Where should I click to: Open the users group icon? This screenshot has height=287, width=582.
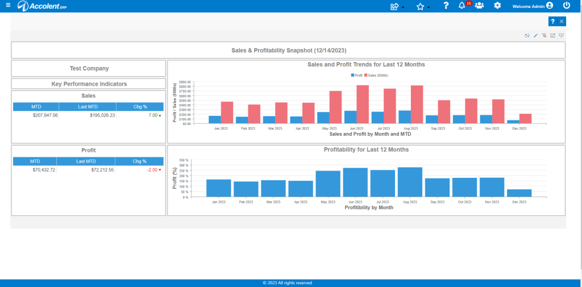coord(480,6)
